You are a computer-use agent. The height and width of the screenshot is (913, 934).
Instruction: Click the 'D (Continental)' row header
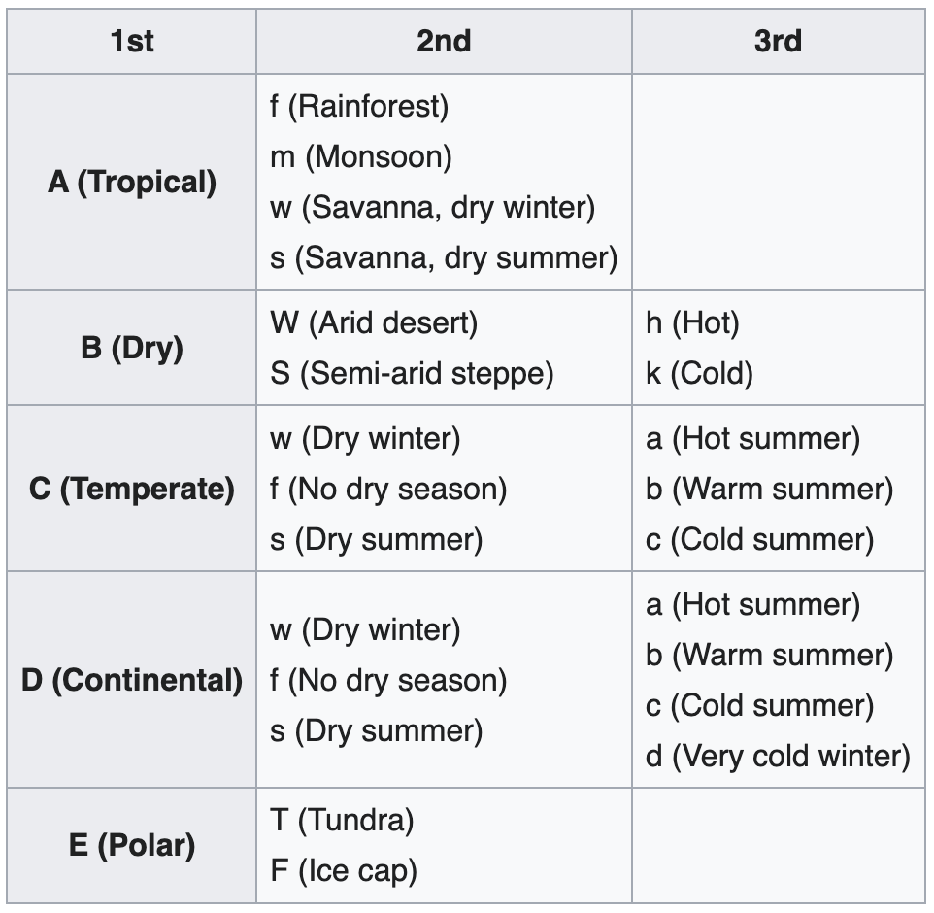pyautogui.click(x=132, y=680)
